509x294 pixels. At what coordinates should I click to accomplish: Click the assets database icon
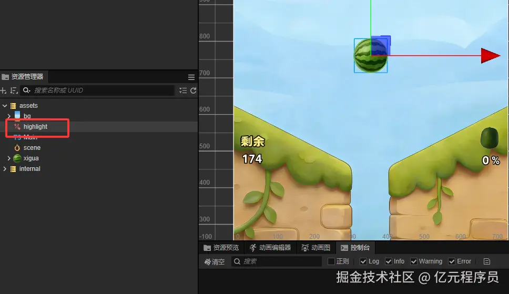pos(13,106)
